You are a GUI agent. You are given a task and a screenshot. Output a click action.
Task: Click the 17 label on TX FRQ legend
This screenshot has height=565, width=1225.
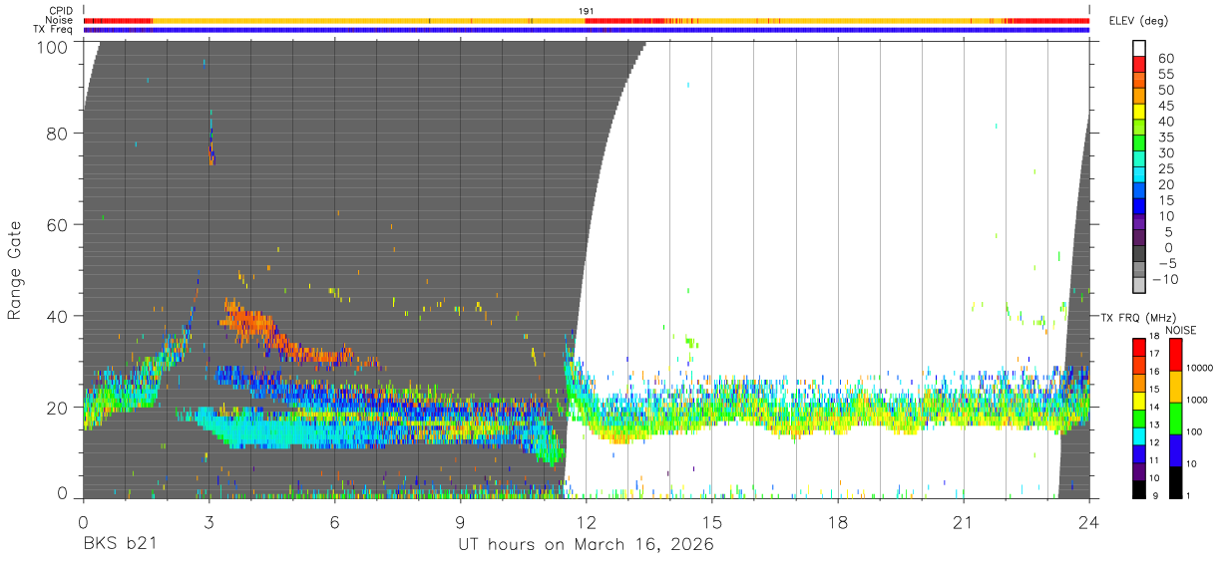coord(1155,354)
